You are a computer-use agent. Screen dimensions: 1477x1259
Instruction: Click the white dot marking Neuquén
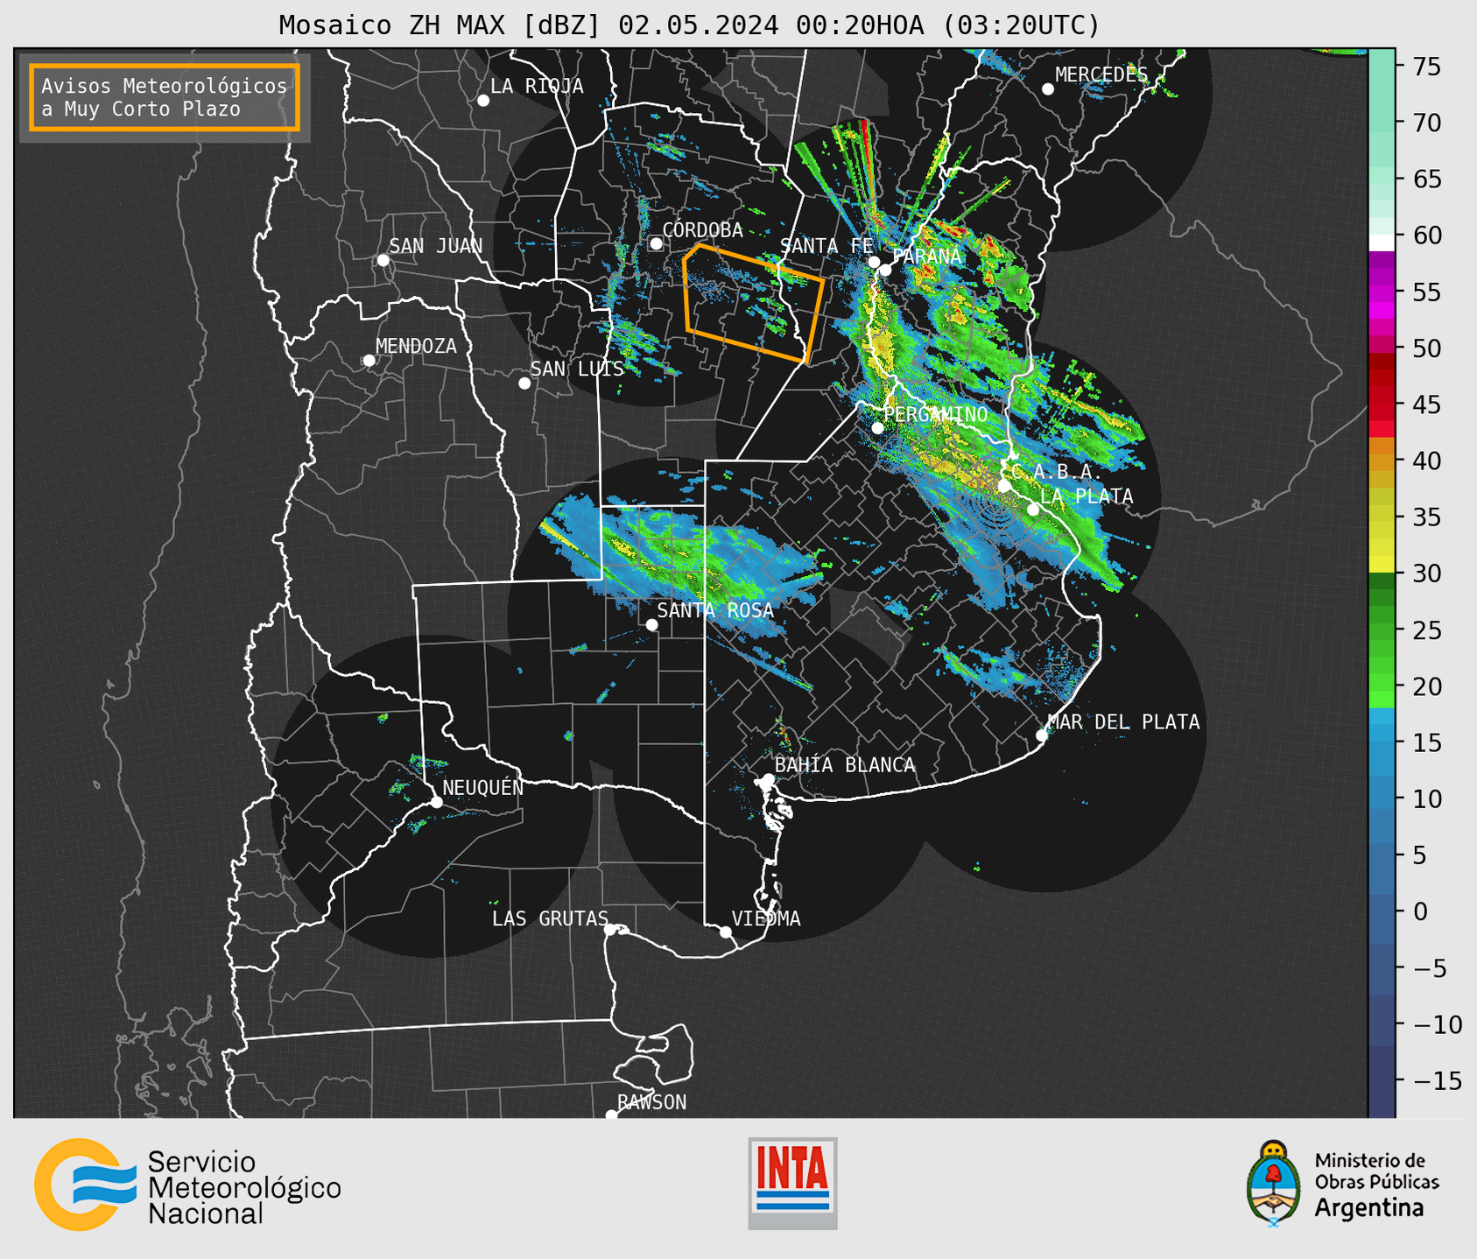coord(436,802)
